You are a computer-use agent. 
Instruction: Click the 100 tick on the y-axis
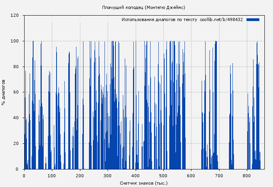click(15, 41)
